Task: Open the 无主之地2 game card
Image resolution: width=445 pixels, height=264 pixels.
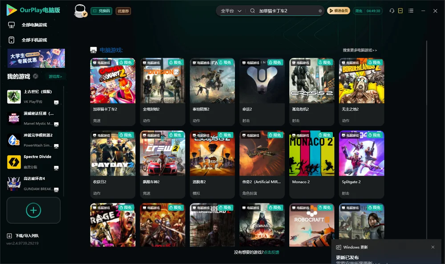Action: click(361, 91)
